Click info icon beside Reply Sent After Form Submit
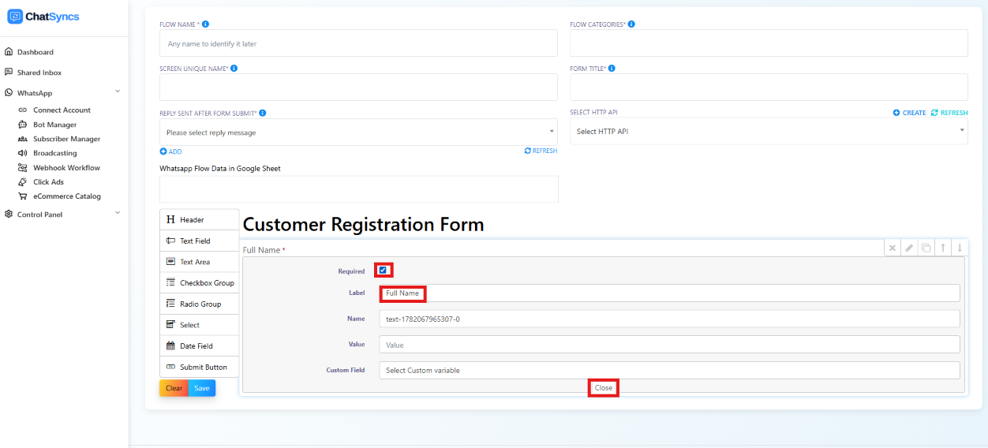 pyautogui.click(x=263, y=113)
